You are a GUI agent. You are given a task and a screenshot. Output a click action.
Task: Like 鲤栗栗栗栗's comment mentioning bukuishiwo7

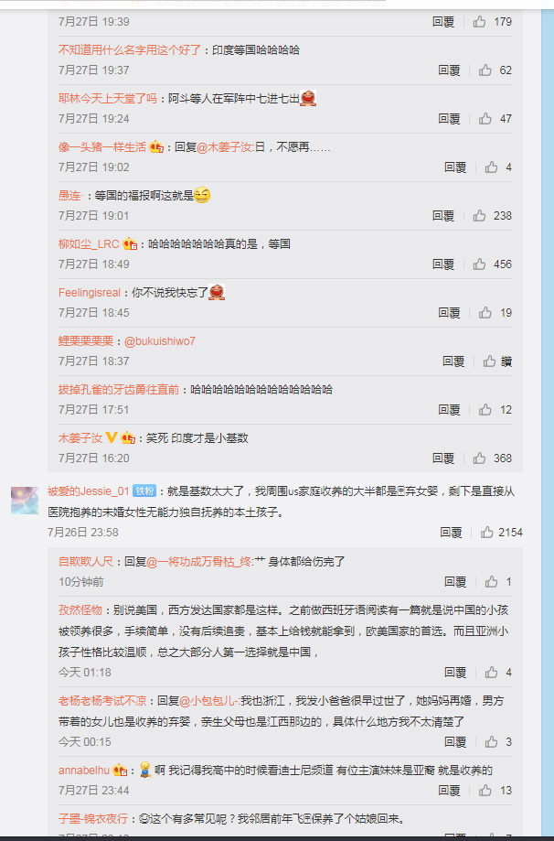pyautogui.click(x=489, y=361)
